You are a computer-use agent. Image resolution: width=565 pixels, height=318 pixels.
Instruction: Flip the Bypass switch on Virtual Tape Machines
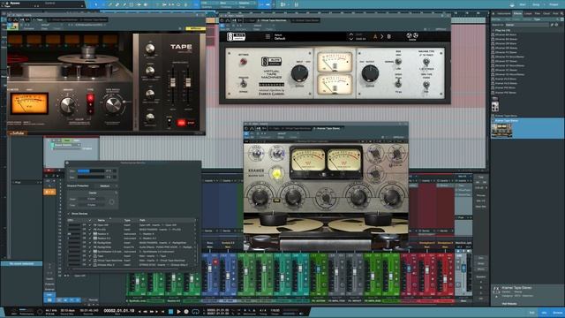244,84
